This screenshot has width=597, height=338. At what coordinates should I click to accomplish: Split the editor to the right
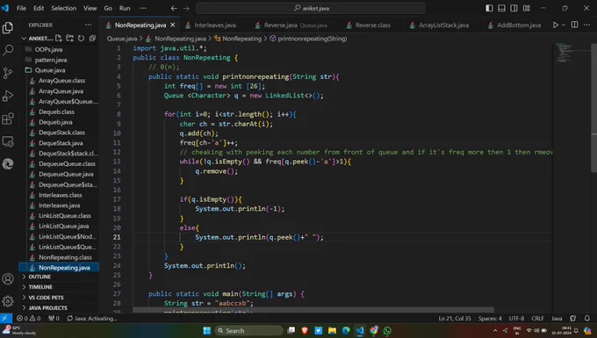(574, 25)
